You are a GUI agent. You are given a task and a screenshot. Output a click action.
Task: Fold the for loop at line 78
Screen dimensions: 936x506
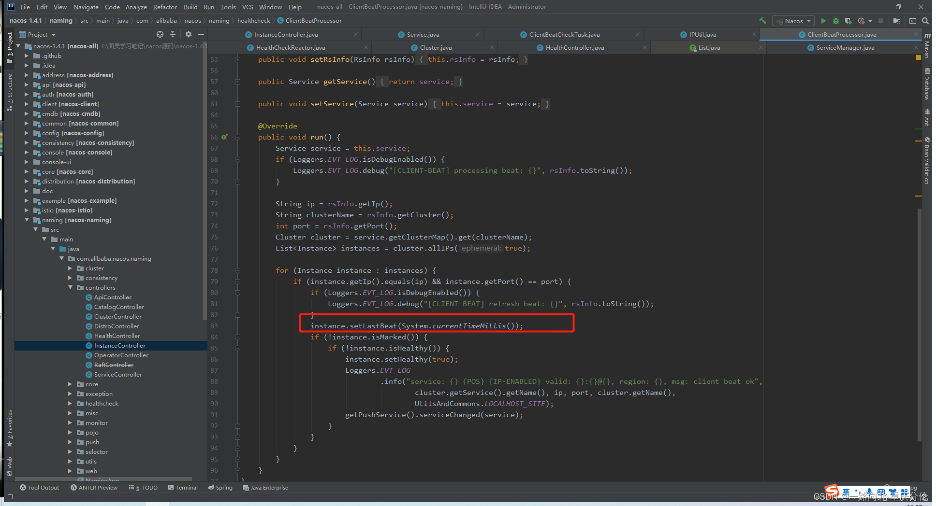[237, 270]
